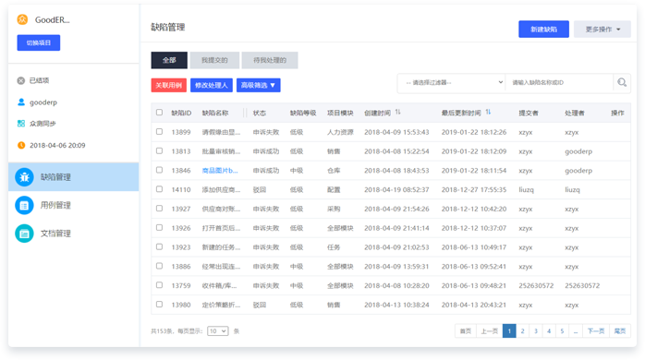Click the 下一页 next page button
This screenshot has height=360, width=645.
click(x=596, y=330)
